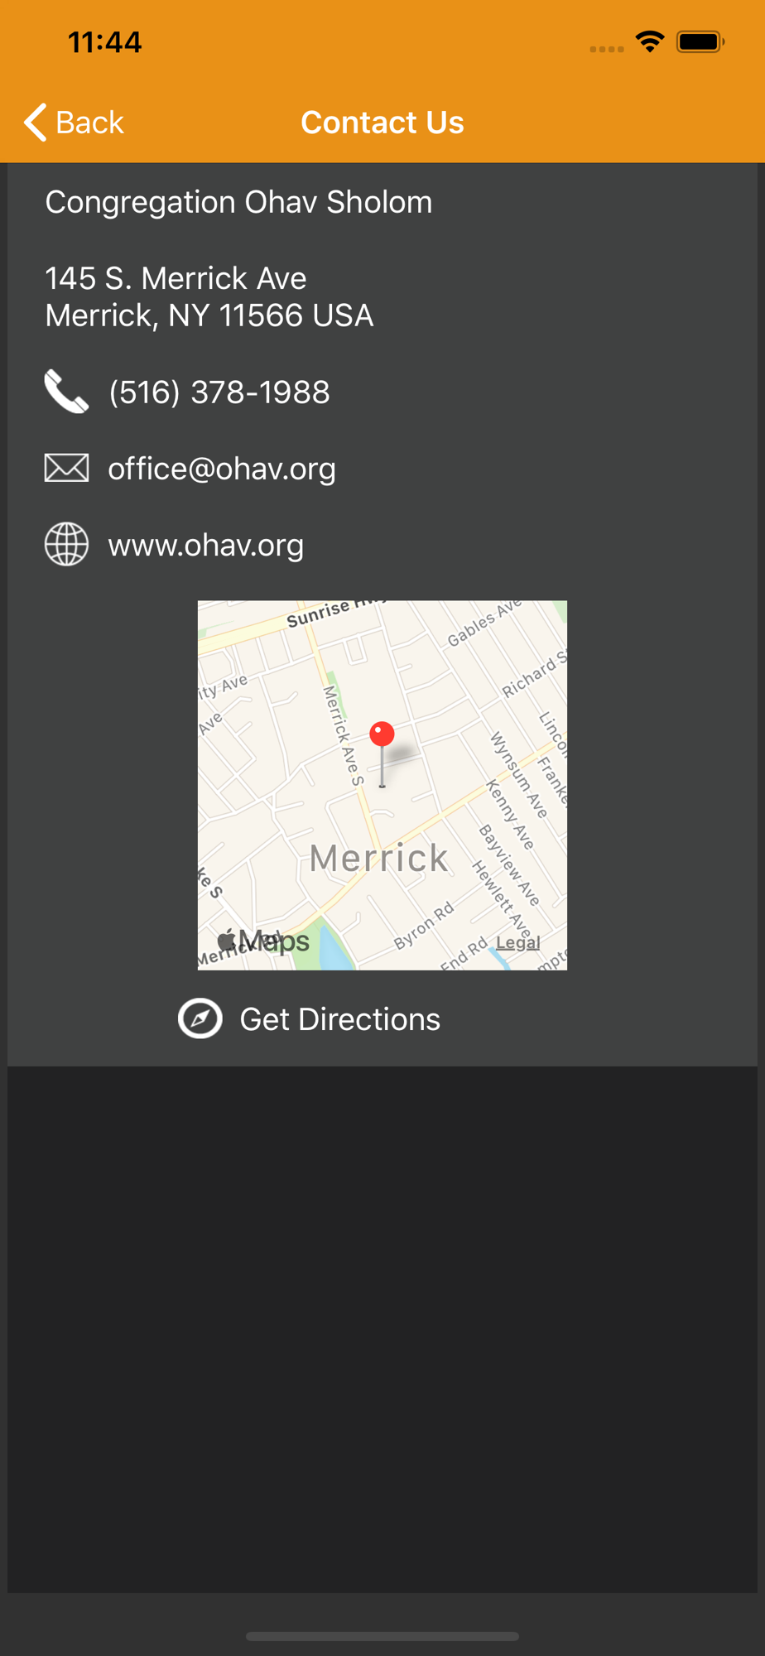765x1656 pixels.
Task: Tap the Contact Us title
Action: click(x=382, y=123)
